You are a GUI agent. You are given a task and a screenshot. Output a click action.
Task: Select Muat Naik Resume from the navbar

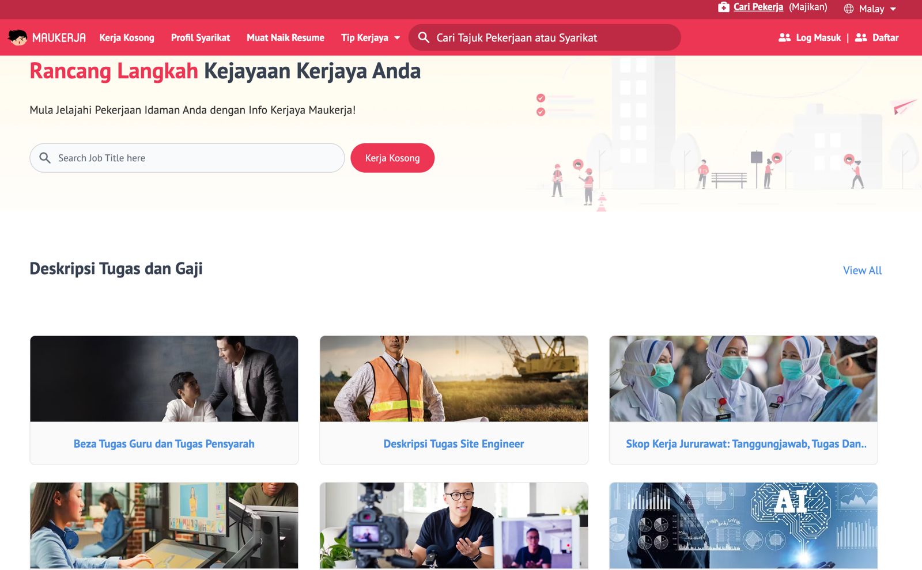[285, 37]
